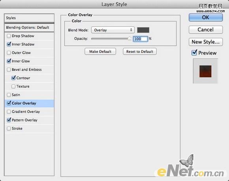Enable the Texture sub-option checkbox
This screenshot has width=229, height=181.
pos(13,86)
